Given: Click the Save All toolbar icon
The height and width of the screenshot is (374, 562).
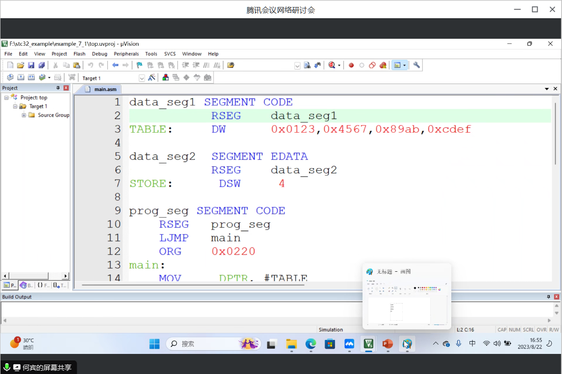Looking at the screenshot, I should [x=42, y=65].
